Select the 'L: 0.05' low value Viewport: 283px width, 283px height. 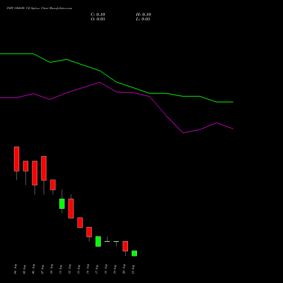(x=143, y=19)
